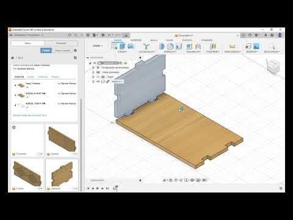The height and width of the screenshot is (220, 293).
Task: Pick the Shell tool in Modify group
Action: (179, 46)
